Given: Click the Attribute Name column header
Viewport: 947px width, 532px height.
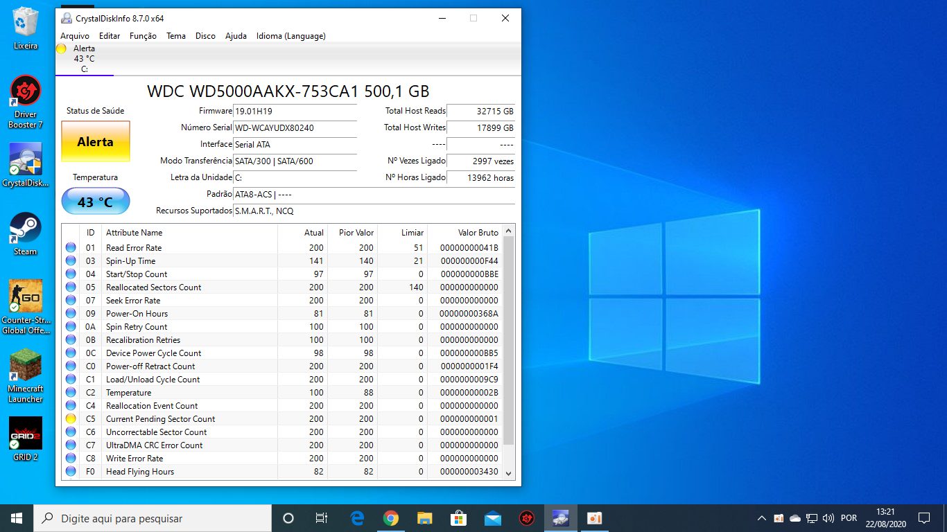Looking at the screenshot, I should pyautogui.click(x=189, y=233).
